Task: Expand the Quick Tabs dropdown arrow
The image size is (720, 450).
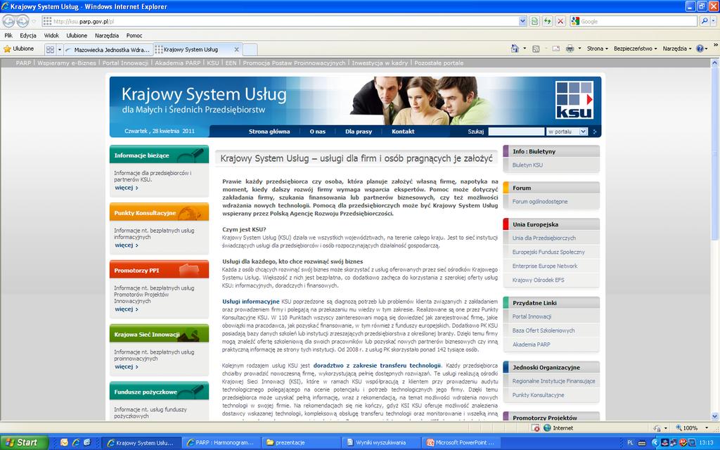Action: [x=60, y=49]
